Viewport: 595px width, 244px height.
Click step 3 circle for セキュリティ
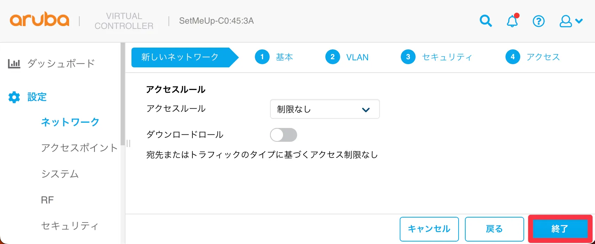pyautogui.click(x=408, y=57)
